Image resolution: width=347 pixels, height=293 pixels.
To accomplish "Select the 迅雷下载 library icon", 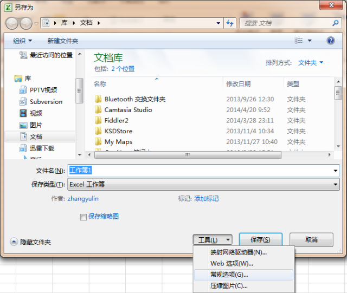I will 23,148.
